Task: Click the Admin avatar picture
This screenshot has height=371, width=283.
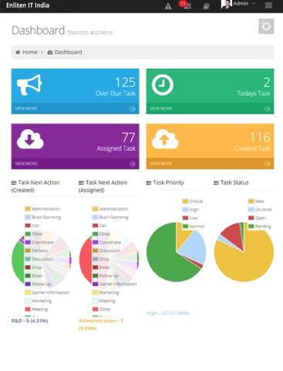Action: pos(226,4)
